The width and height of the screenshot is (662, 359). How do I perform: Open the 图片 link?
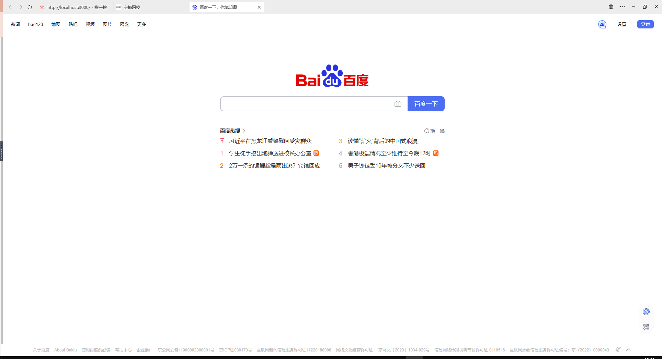tap(107, 24)
